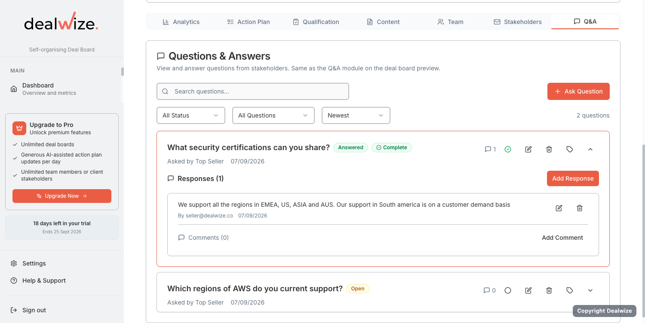Open Settings from the sidebar

coord(62,263)
